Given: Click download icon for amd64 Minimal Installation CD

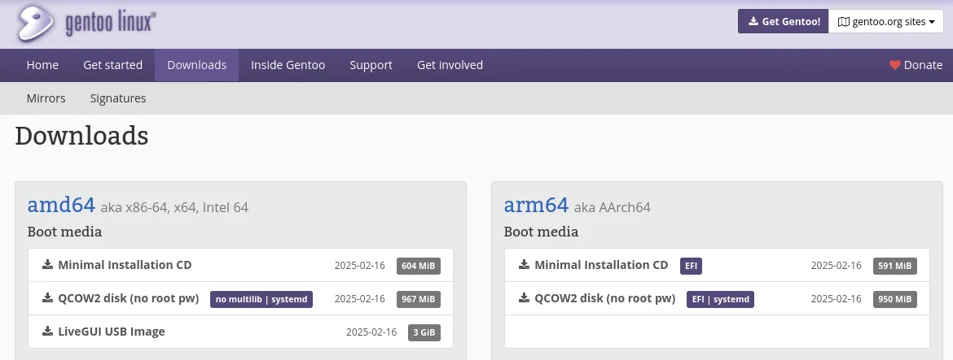Looking at the screenshot, I should (47, 265).
